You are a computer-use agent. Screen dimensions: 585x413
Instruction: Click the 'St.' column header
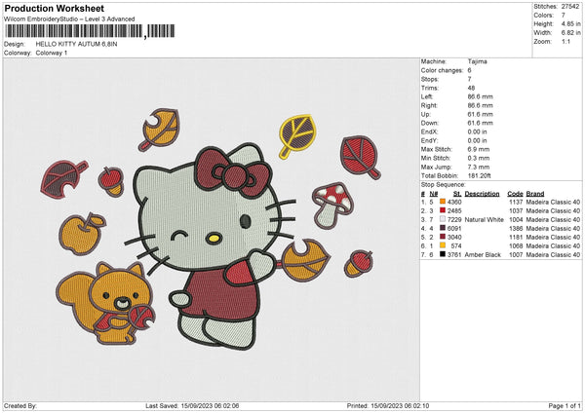pyautogui.click(x=457, y=194)
